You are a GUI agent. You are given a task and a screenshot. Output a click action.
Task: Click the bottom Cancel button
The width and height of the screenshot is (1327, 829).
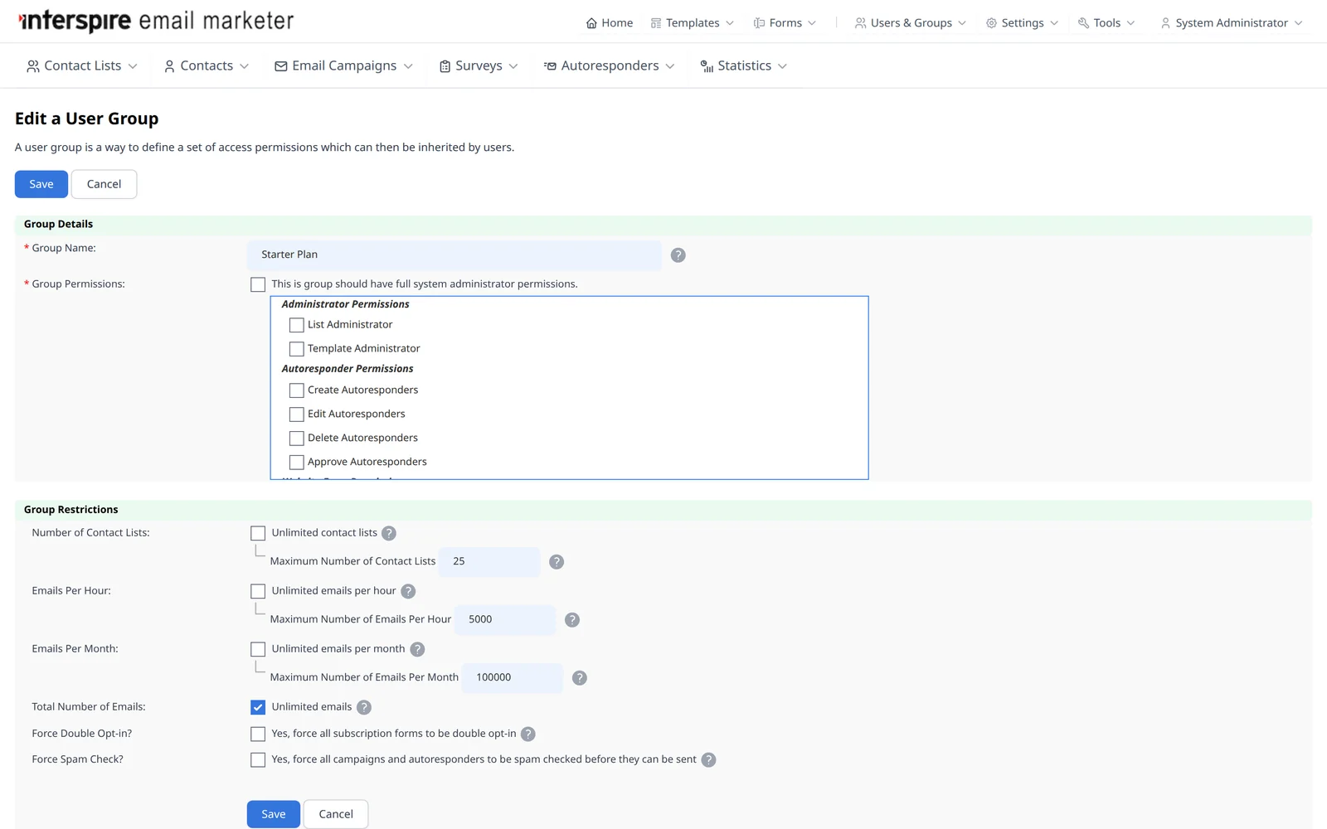pyautogui.click(x=336, y=814)
